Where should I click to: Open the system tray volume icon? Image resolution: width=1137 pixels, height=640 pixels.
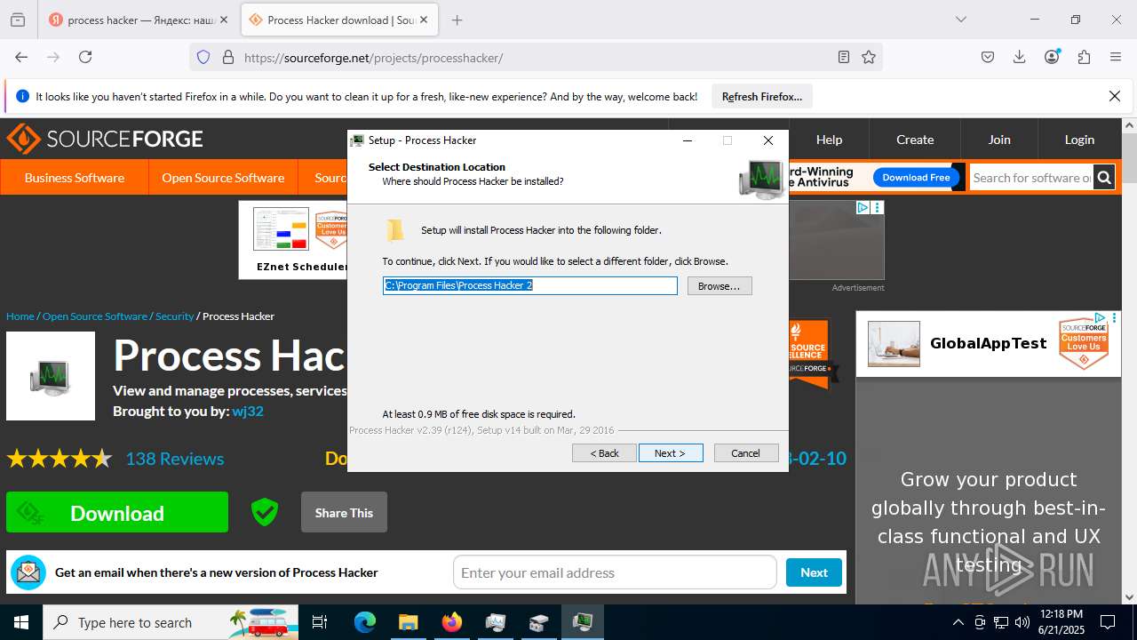[x=1022, y=622]
